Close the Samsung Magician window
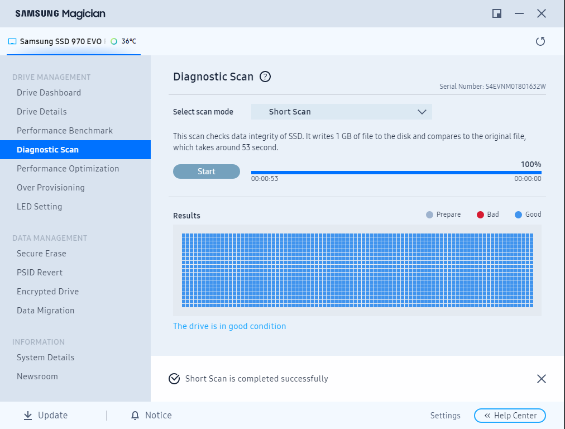Screen dimensions: 565x429 tap(541, 14)
